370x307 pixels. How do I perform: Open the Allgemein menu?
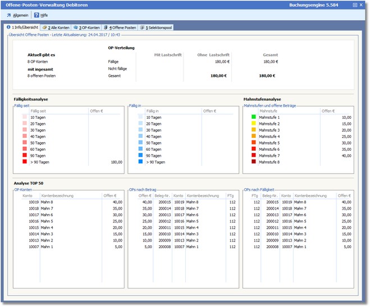(x=20, y=15)
